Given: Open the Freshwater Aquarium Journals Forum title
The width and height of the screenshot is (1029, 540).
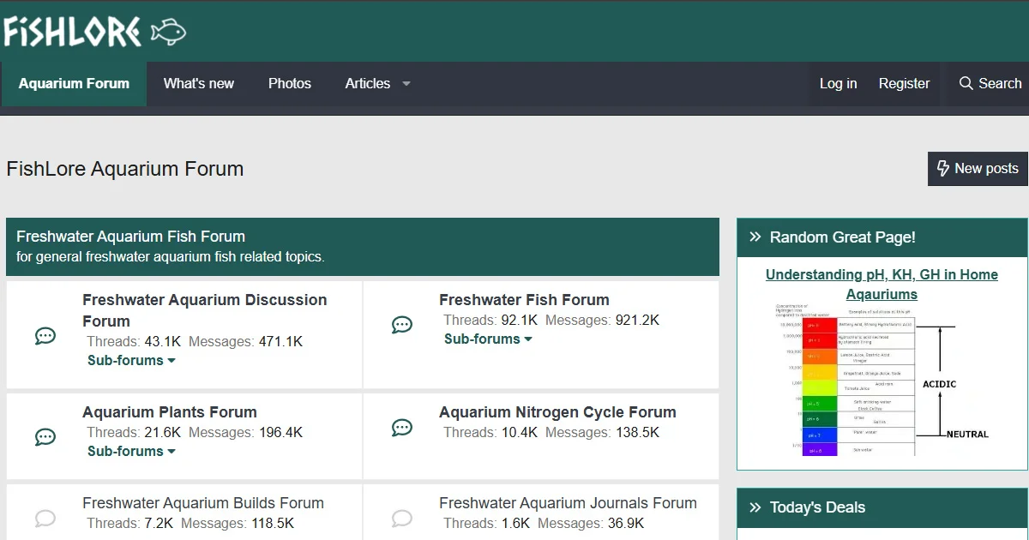Looking at the screenshot, I should 568,503.
